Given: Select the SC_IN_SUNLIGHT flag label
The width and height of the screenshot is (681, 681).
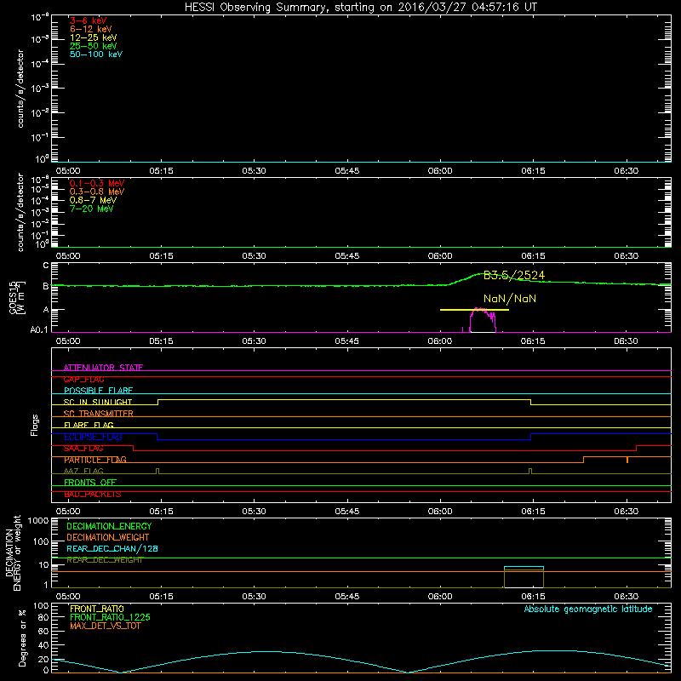Looking at the screenshot, I should [98, 402].
